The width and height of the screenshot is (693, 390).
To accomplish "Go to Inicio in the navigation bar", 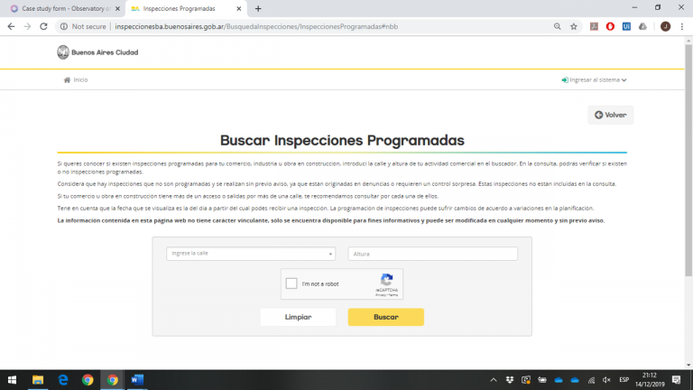I will coord(76,79).
